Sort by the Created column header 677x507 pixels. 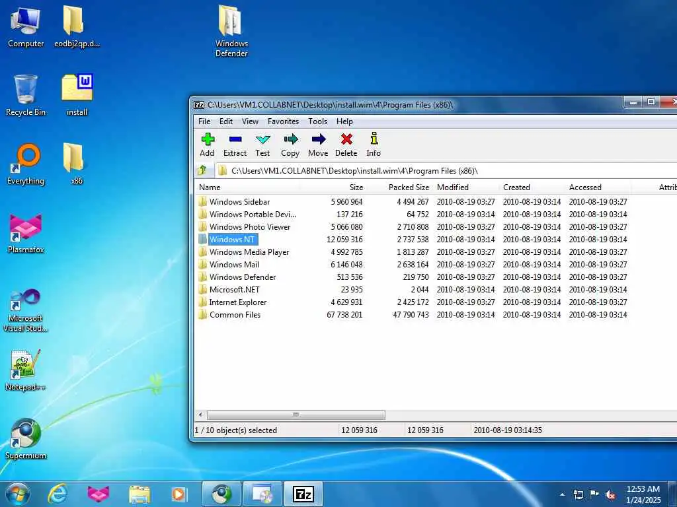(532, 187)
